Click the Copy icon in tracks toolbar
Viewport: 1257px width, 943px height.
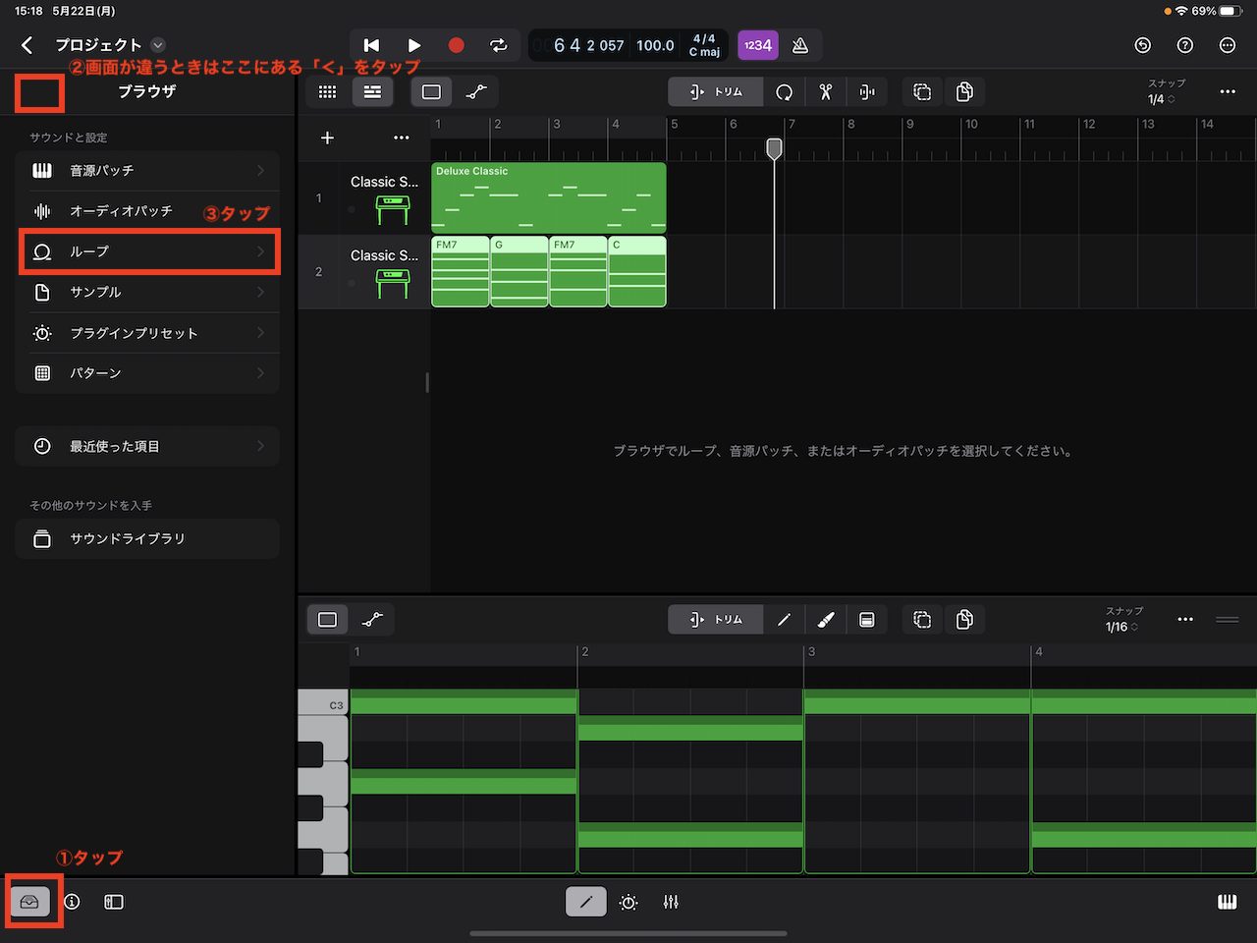964,91
